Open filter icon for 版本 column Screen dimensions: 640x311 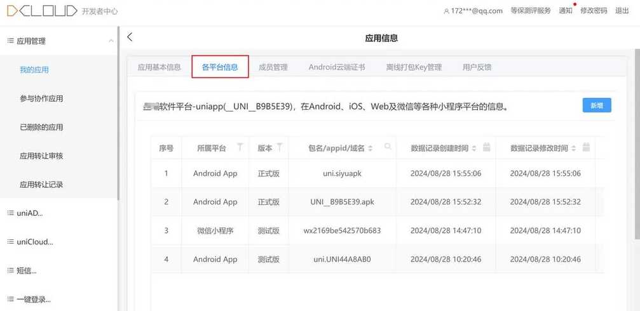(x=280, y=147)
